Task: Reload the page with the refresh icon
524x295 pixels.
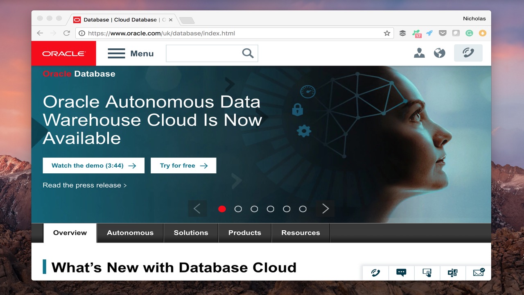Action: 66,33
